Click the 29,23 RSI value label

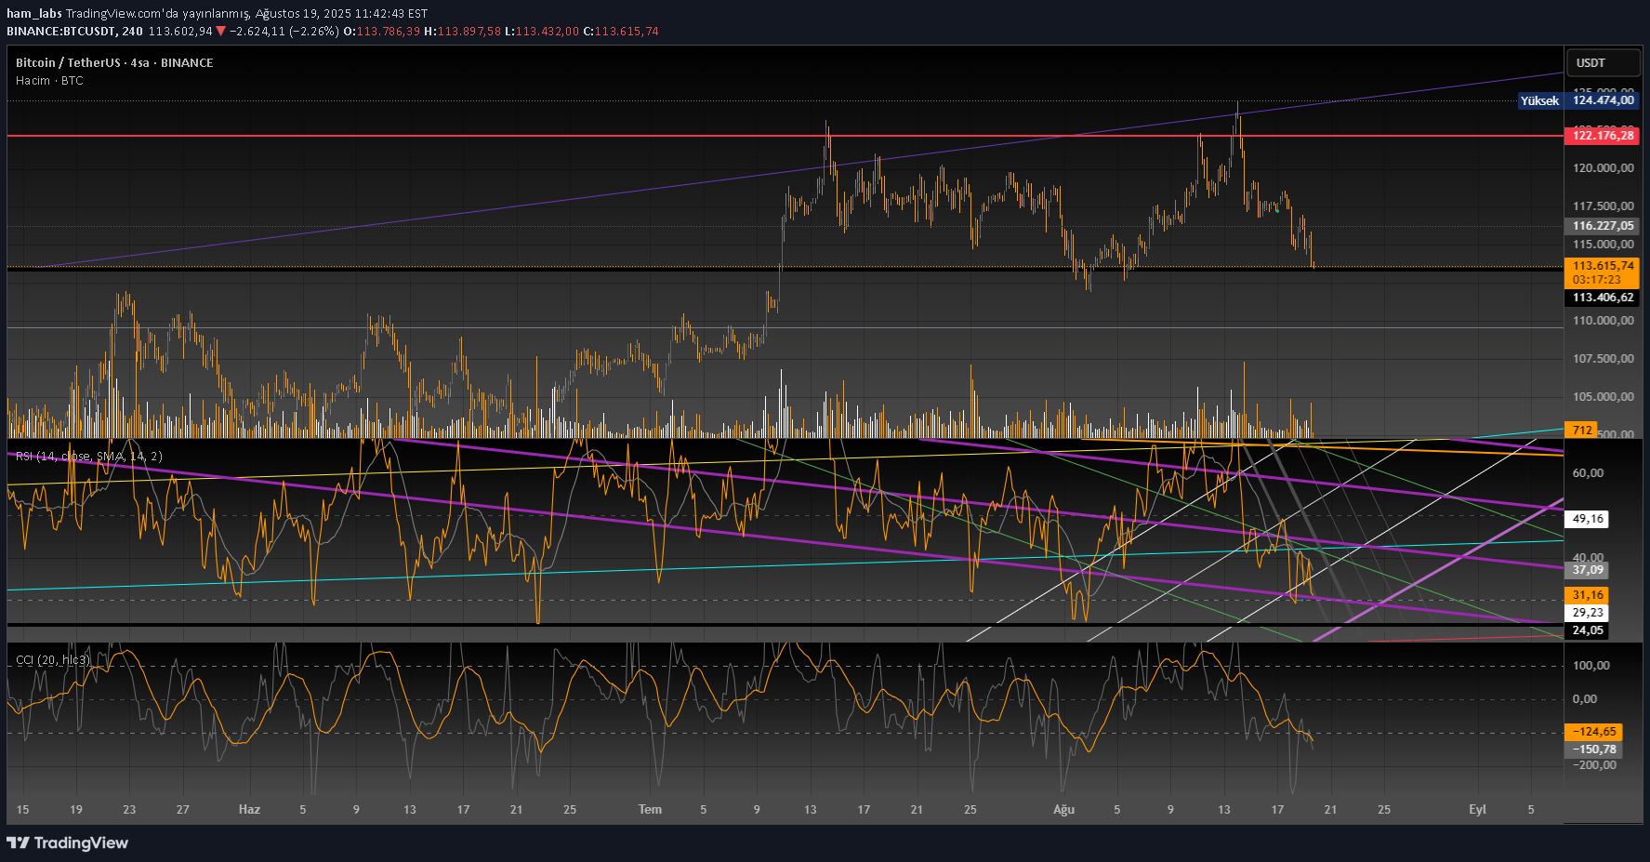click(x=1588, y=613)
